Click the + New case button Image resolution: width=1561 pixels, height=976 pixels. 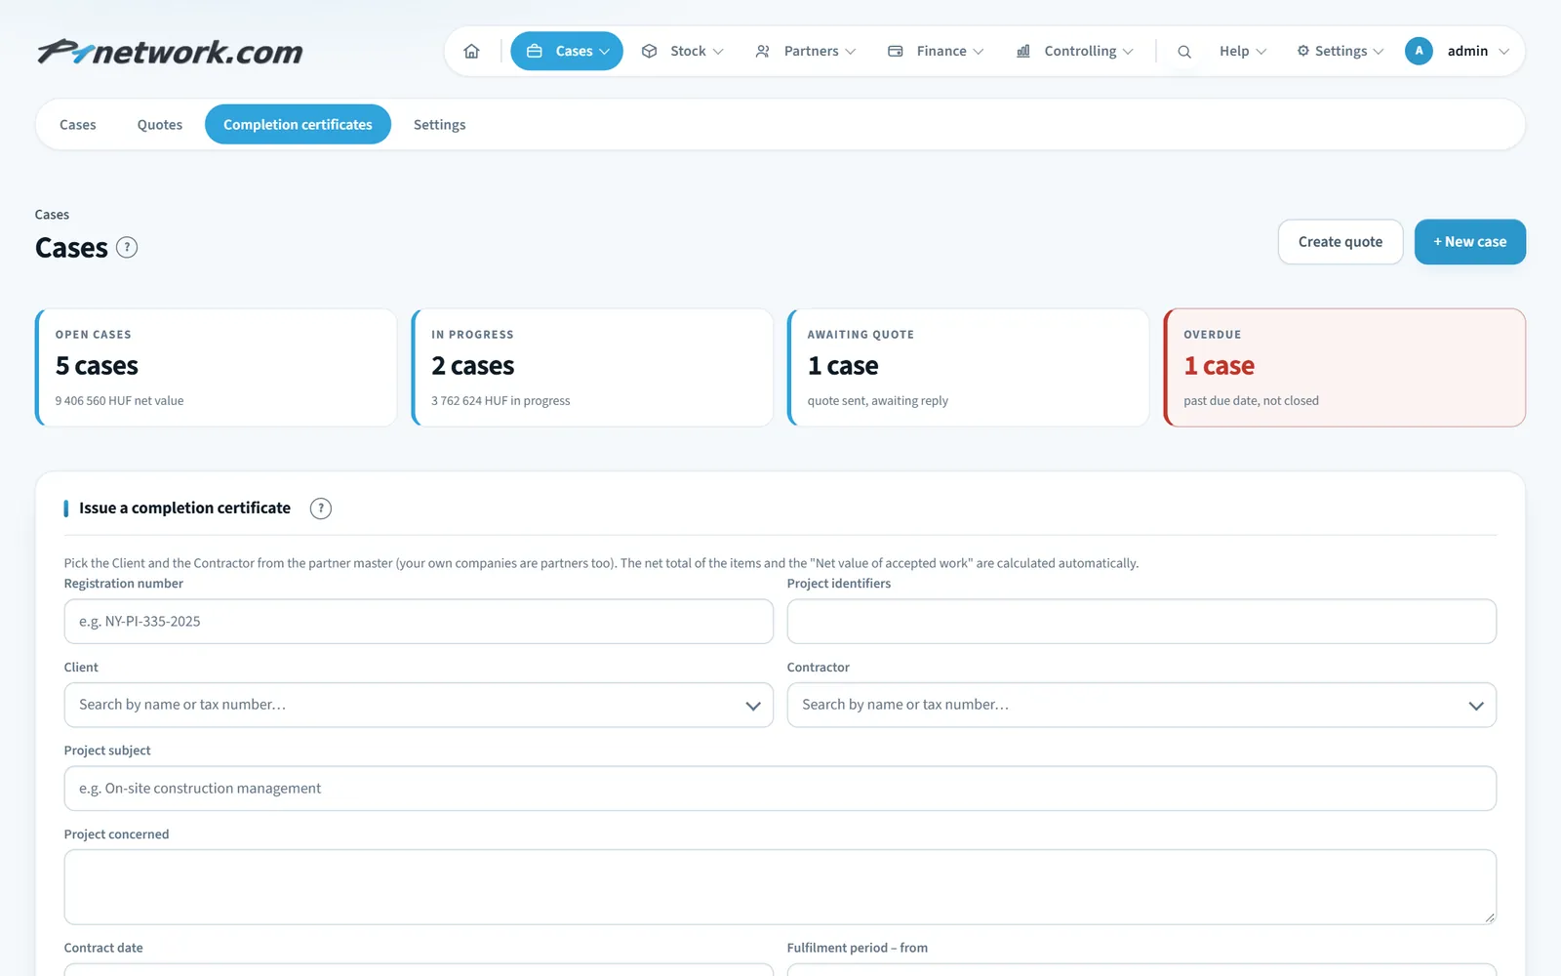click(x=1469, y=242)
